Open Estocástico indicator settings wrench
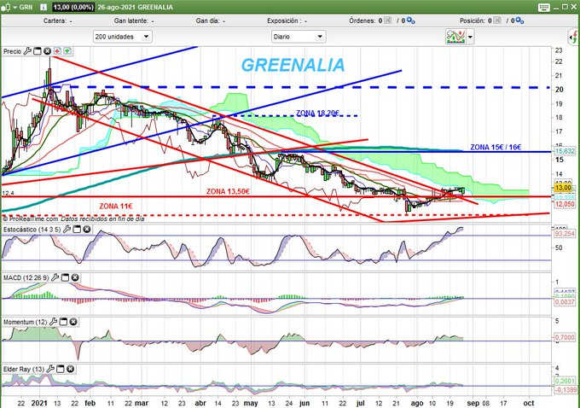Viewport: 580px width, 408px height. [67, 230]
